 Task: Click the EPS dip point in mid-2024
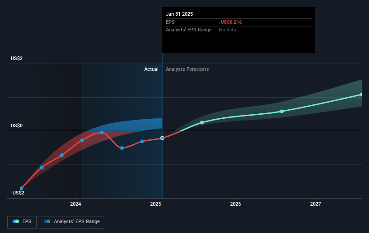click(122, 148)
